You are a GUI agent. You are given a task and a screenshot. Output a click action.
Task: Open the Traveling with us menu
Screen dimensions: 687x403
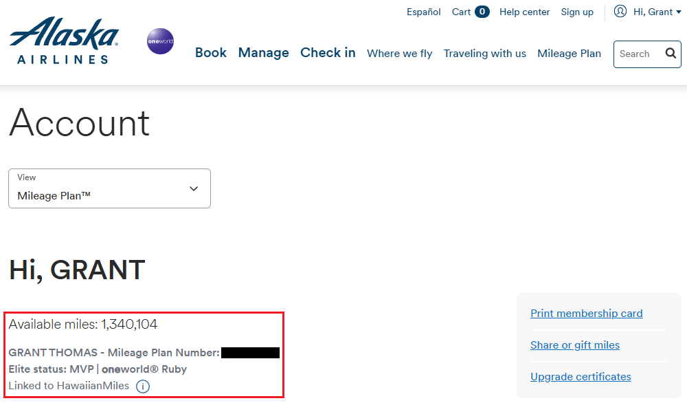pyautogui.click(x=484, y=54)
